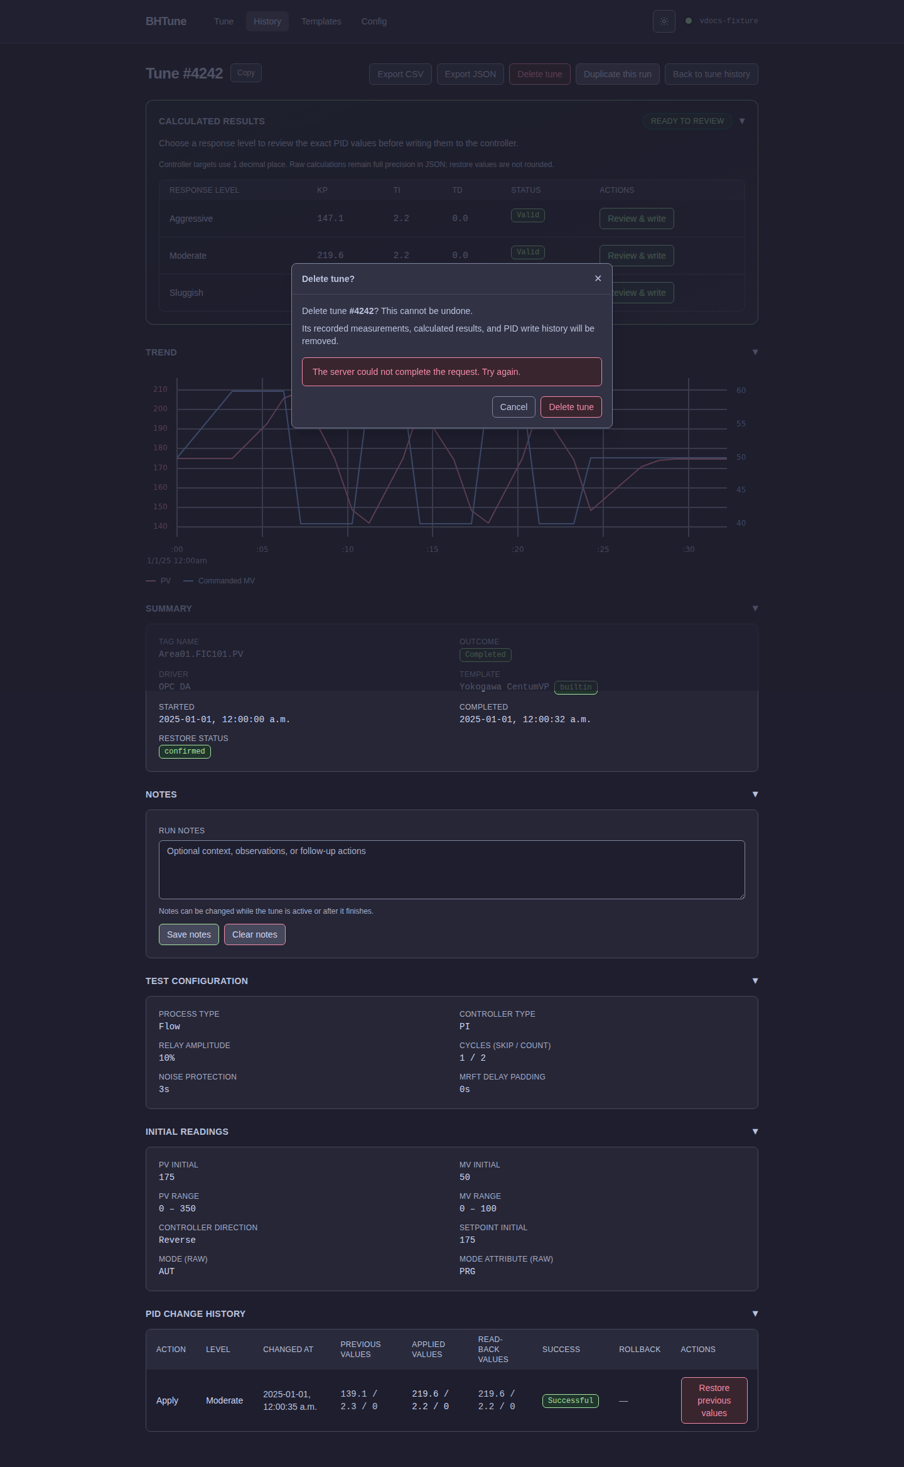The width and height of the screenshot is (904, 1467).
Task: Switch to the History tab
Action: coord(267,21)
